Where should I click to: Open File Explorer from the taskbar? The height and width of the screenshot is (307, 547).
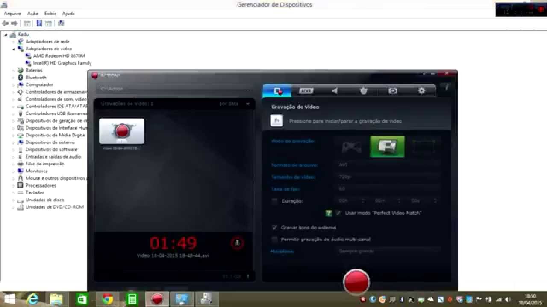coord(56,299)
